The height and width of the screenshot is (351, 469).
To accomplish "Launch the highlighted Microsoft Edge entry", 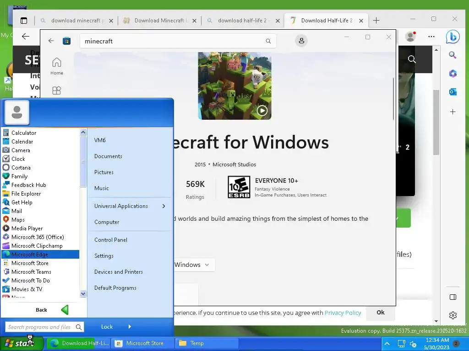I will [40, 254].
